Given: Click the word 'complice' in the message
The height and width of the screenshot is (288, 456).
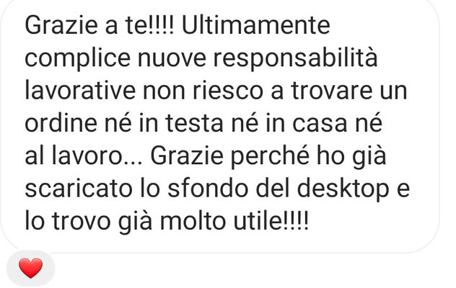Looking at the screenshot, I should (78, 58).
